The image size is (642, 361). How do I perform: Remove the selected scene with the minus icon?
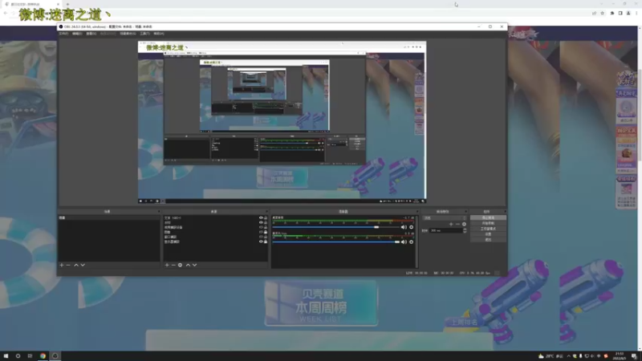coord(68,266)
